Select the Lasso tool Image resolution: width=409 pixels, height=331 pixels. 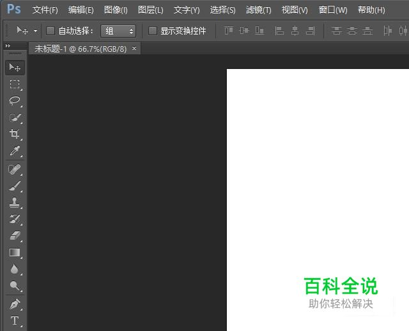[15, 101]
